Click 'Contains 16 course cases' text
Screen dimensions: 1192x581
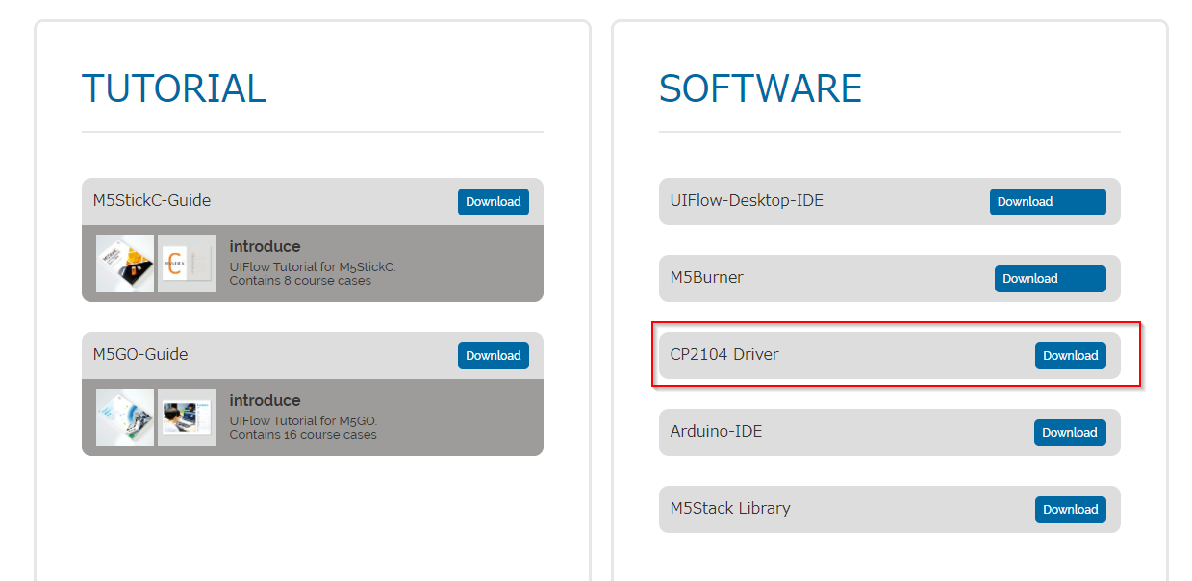click(303, 435)
